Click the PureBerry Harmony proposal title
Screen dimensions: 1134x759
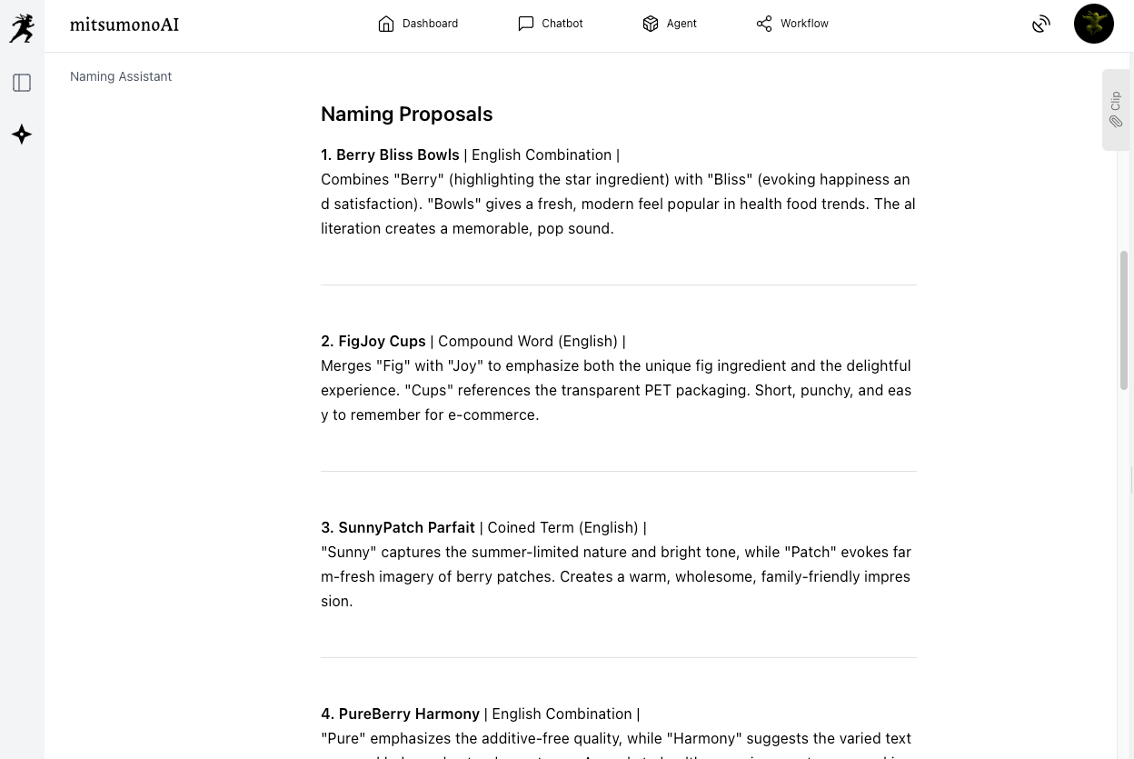click(x=409, y=714)
